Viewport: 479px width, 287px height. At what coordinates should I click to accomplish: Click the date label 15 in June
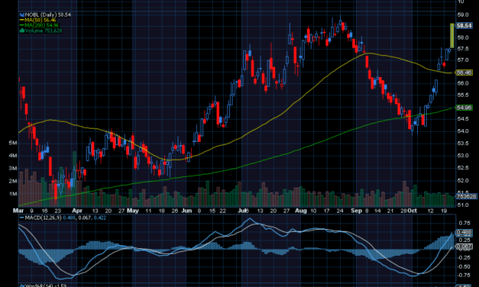[x=212, y=211]
